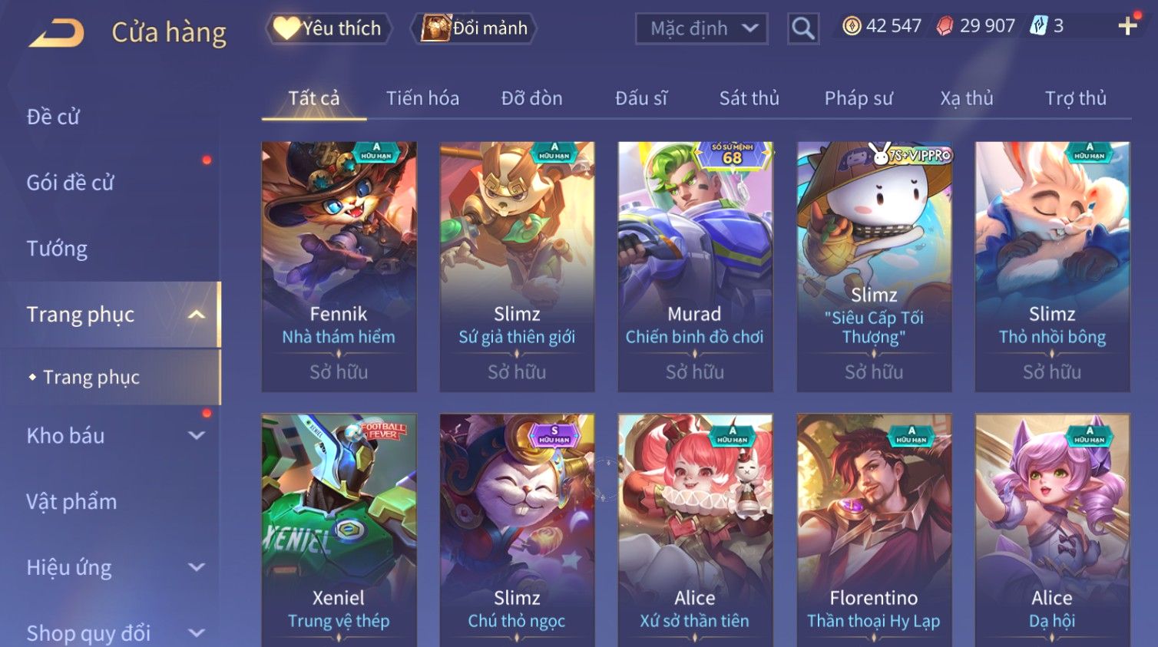Switch to the Pháp sư tab
This screenshot has width=1158, height=647.
click(x=859, y=98)
